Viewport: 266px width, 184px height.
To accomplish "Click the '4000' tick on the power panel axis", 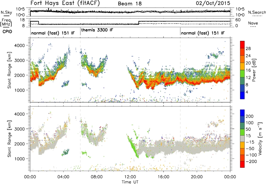I will point(19,46).
